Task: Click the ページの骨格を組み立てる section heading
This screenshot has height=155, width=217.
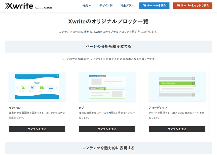Action: click(108, 47)
